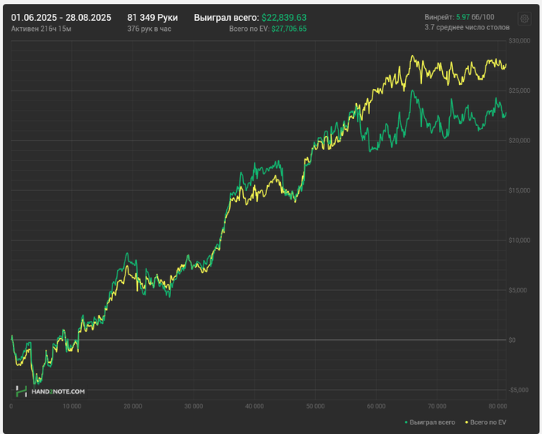Viewport: 542px width, 434px height.
Task: Click the 10 000 x-axis label
Action: pyautogui.click(x=72, y=406)
